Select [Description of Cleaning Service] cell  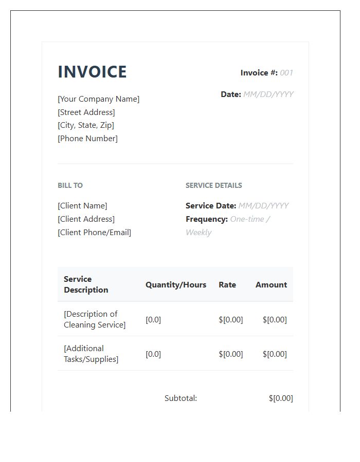[x=95, y=319]
